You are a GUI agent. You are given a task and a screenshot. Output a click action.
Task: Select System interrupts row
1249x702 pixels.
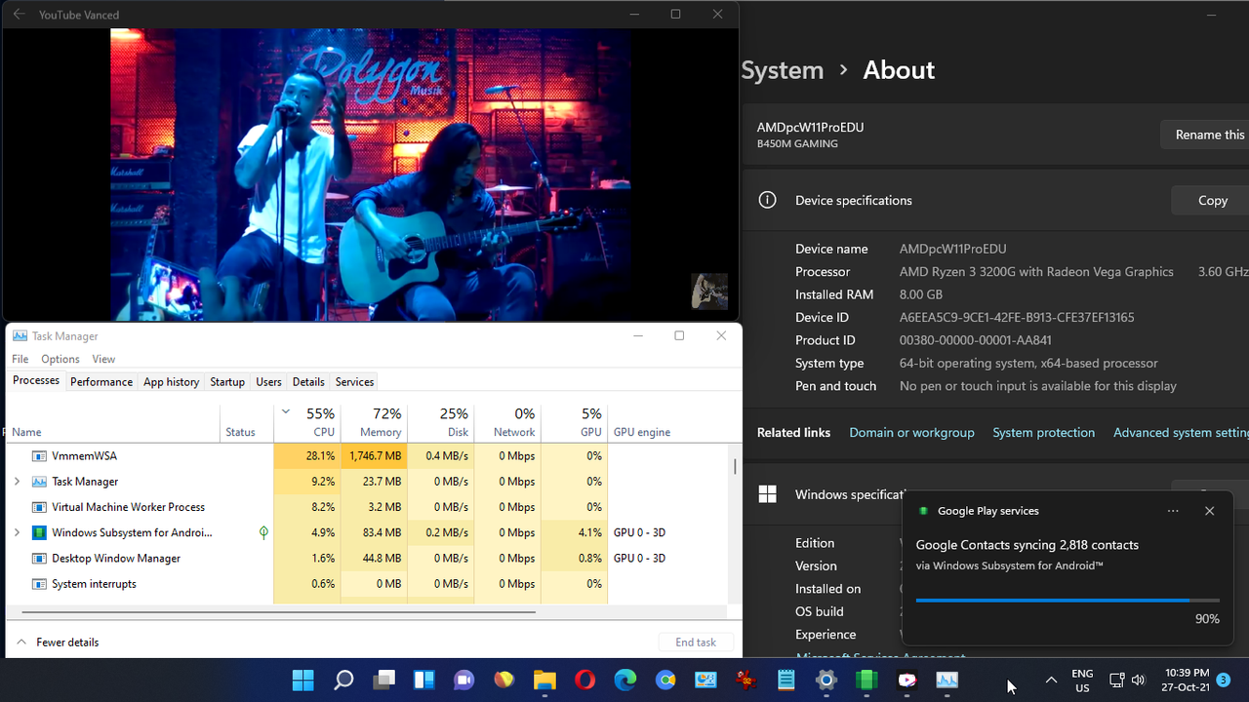point(368,584)
